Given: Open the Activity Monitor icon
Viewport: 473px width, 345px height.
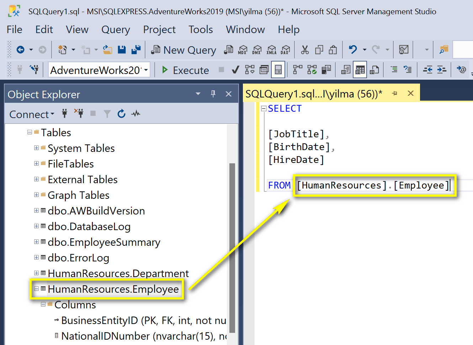Looking at the screenshot, I should pos(404,50).
